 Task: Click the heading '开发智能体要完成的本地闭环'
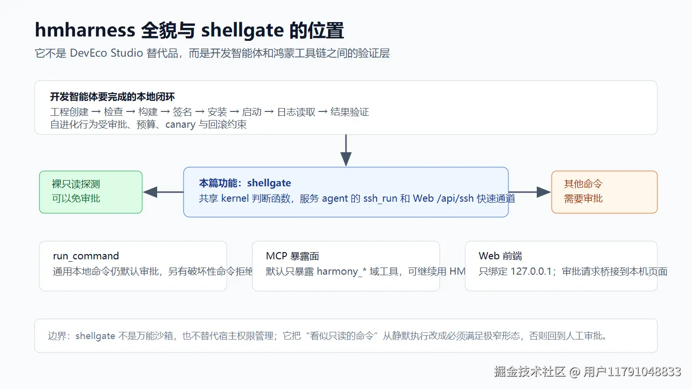pos(112,97)
